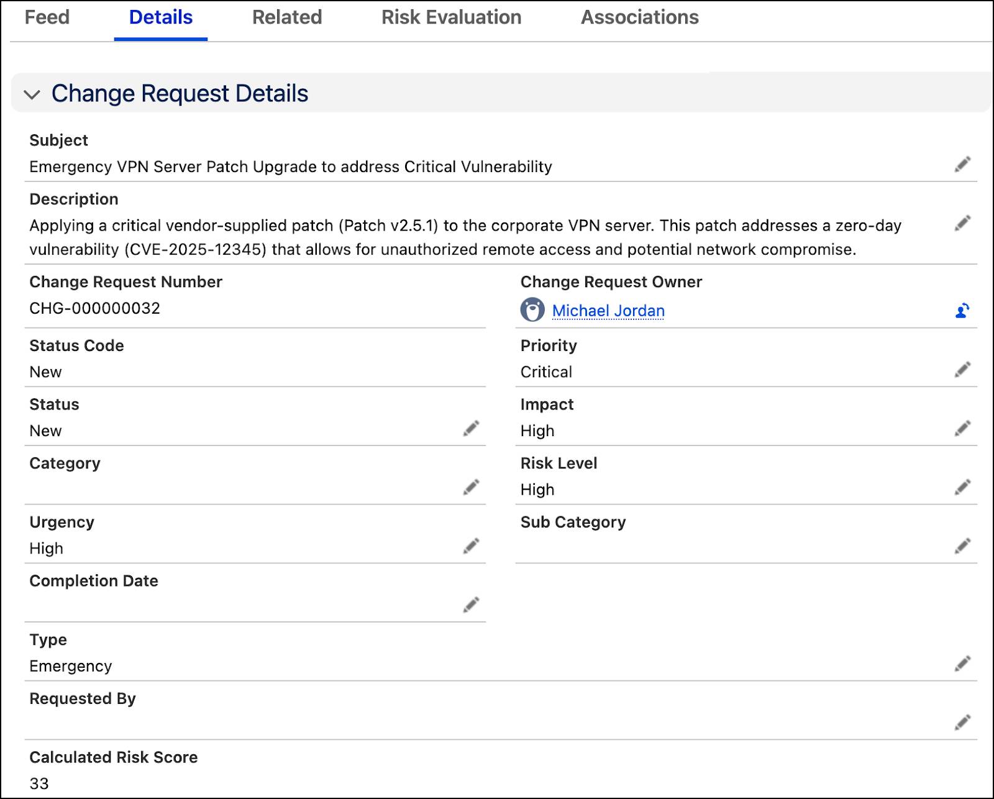Select the Details tab
Viewport: 994px width, 799px height.
click(x=161, y=17)
